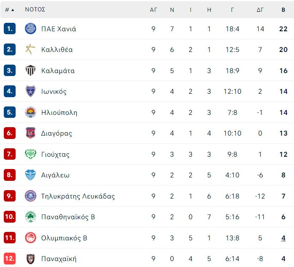Click the Ολυμπιακός Β red crest

pyautogui.click(x=30, y=237)
